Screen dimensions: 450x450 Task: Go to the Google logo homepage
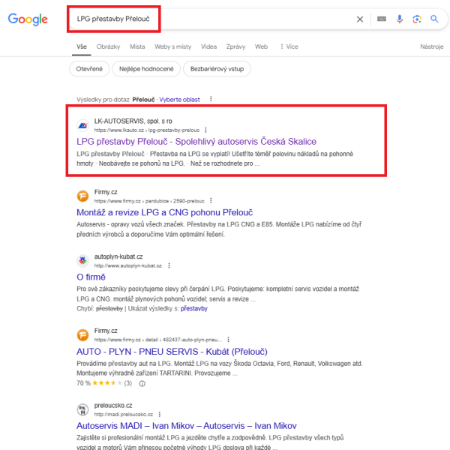[28, 19]
